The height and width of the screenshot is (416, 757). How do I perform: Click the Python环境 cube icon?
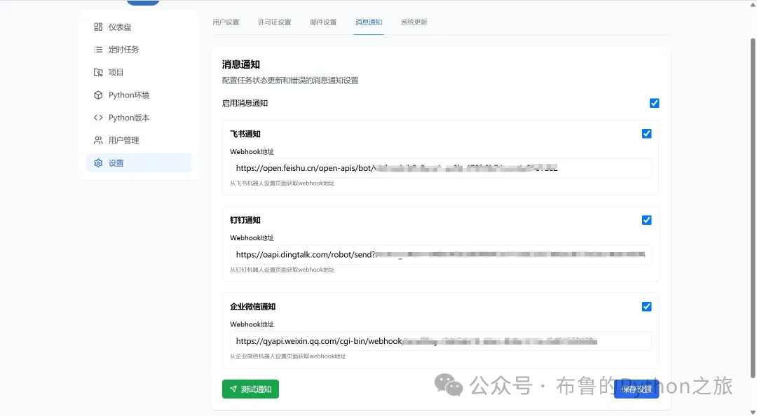pyautogui.click(x=98, y=95)
